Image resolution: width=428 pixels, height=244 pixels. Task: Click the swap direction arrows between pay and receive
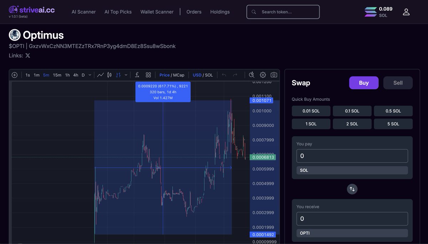352,189
